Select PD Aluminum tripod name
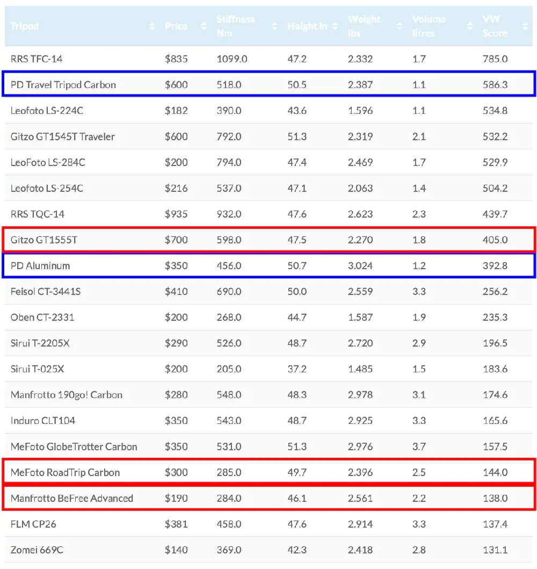Viewport: 537px width, 569px height. pos(40,265)
